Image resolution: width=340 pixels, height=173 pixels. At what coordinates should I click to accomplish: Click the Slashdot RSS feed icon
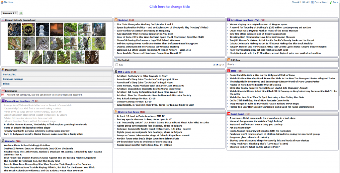pyautogui.click(x=116, y=20)
